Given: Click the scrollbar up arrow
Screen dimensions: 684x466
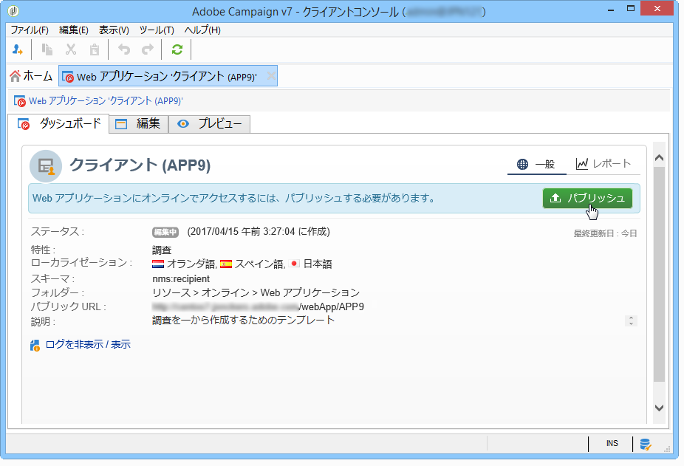Looking at the screenshot, I should click(659, 158).
